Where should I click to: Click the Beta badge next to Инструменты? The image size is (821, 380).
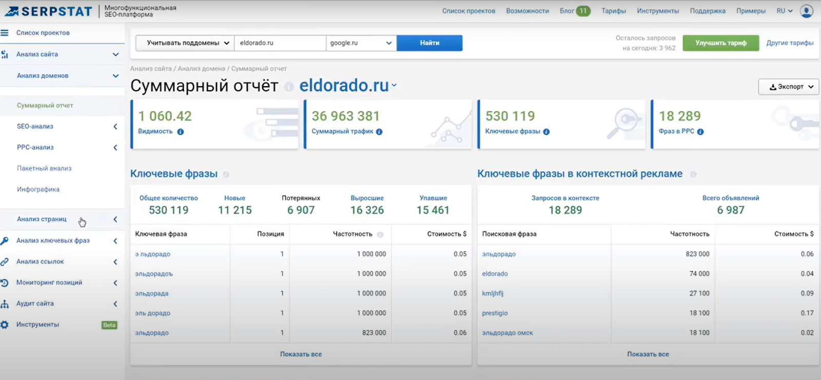point(109,325)
